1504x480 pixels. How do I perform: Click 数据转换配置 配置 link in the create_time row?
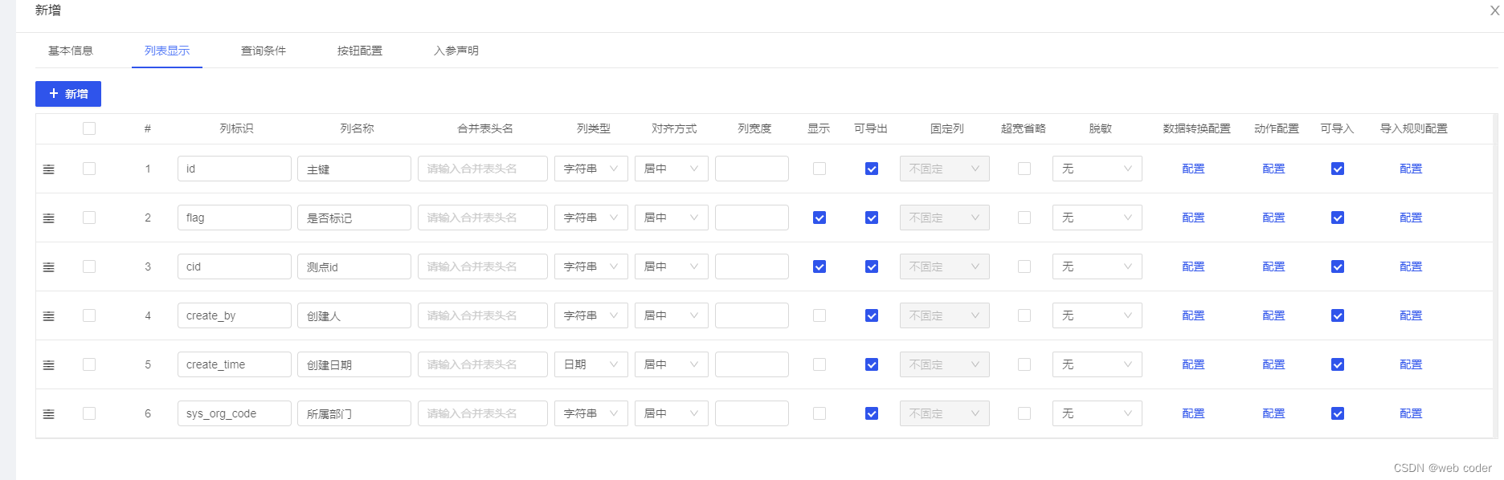(x=1194, y=364)
